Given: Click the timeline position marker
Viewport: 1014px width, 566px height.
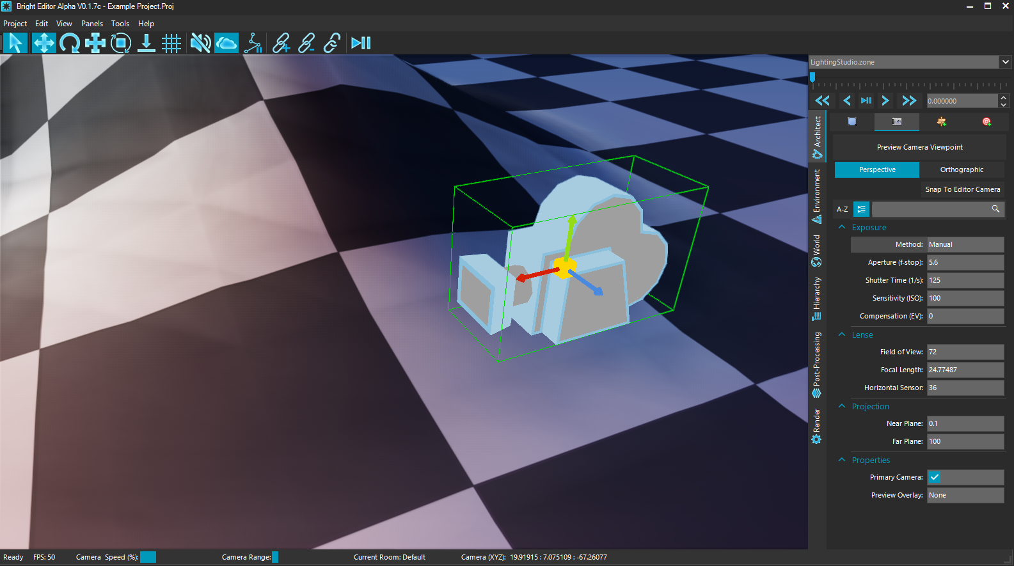Looking at the screenshot, I should [812, 77].
